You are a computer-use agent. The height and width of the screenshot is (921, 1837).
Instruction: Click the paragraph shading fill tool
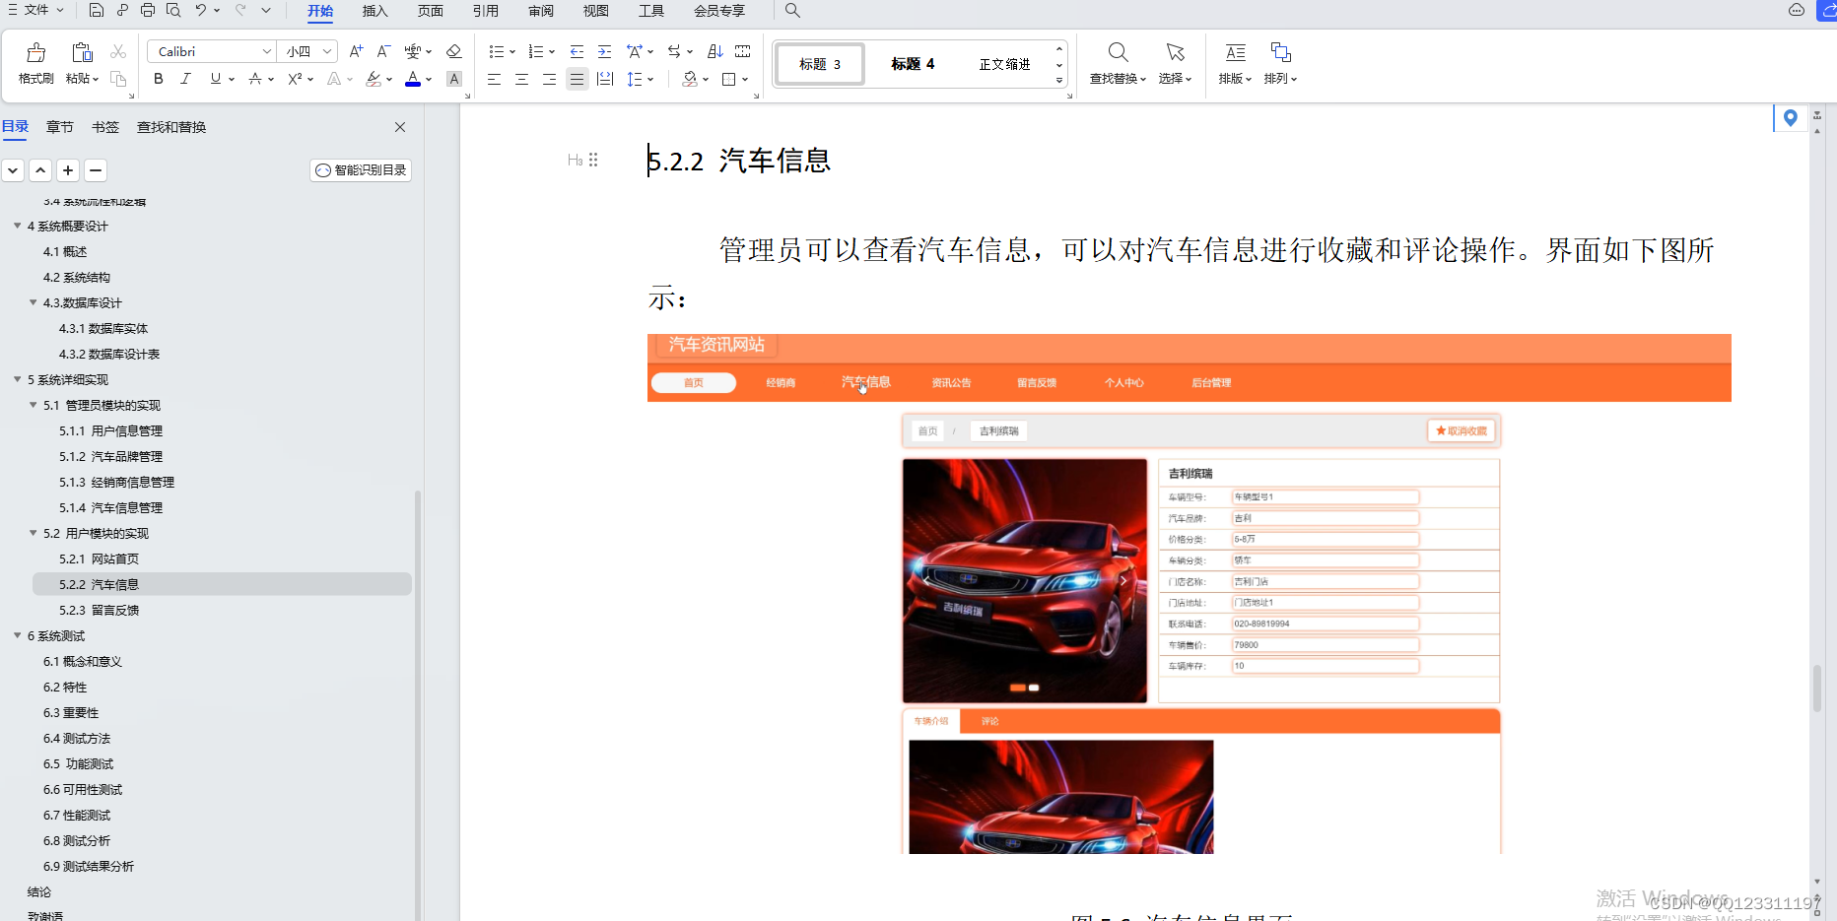click(x=690, y=79)
